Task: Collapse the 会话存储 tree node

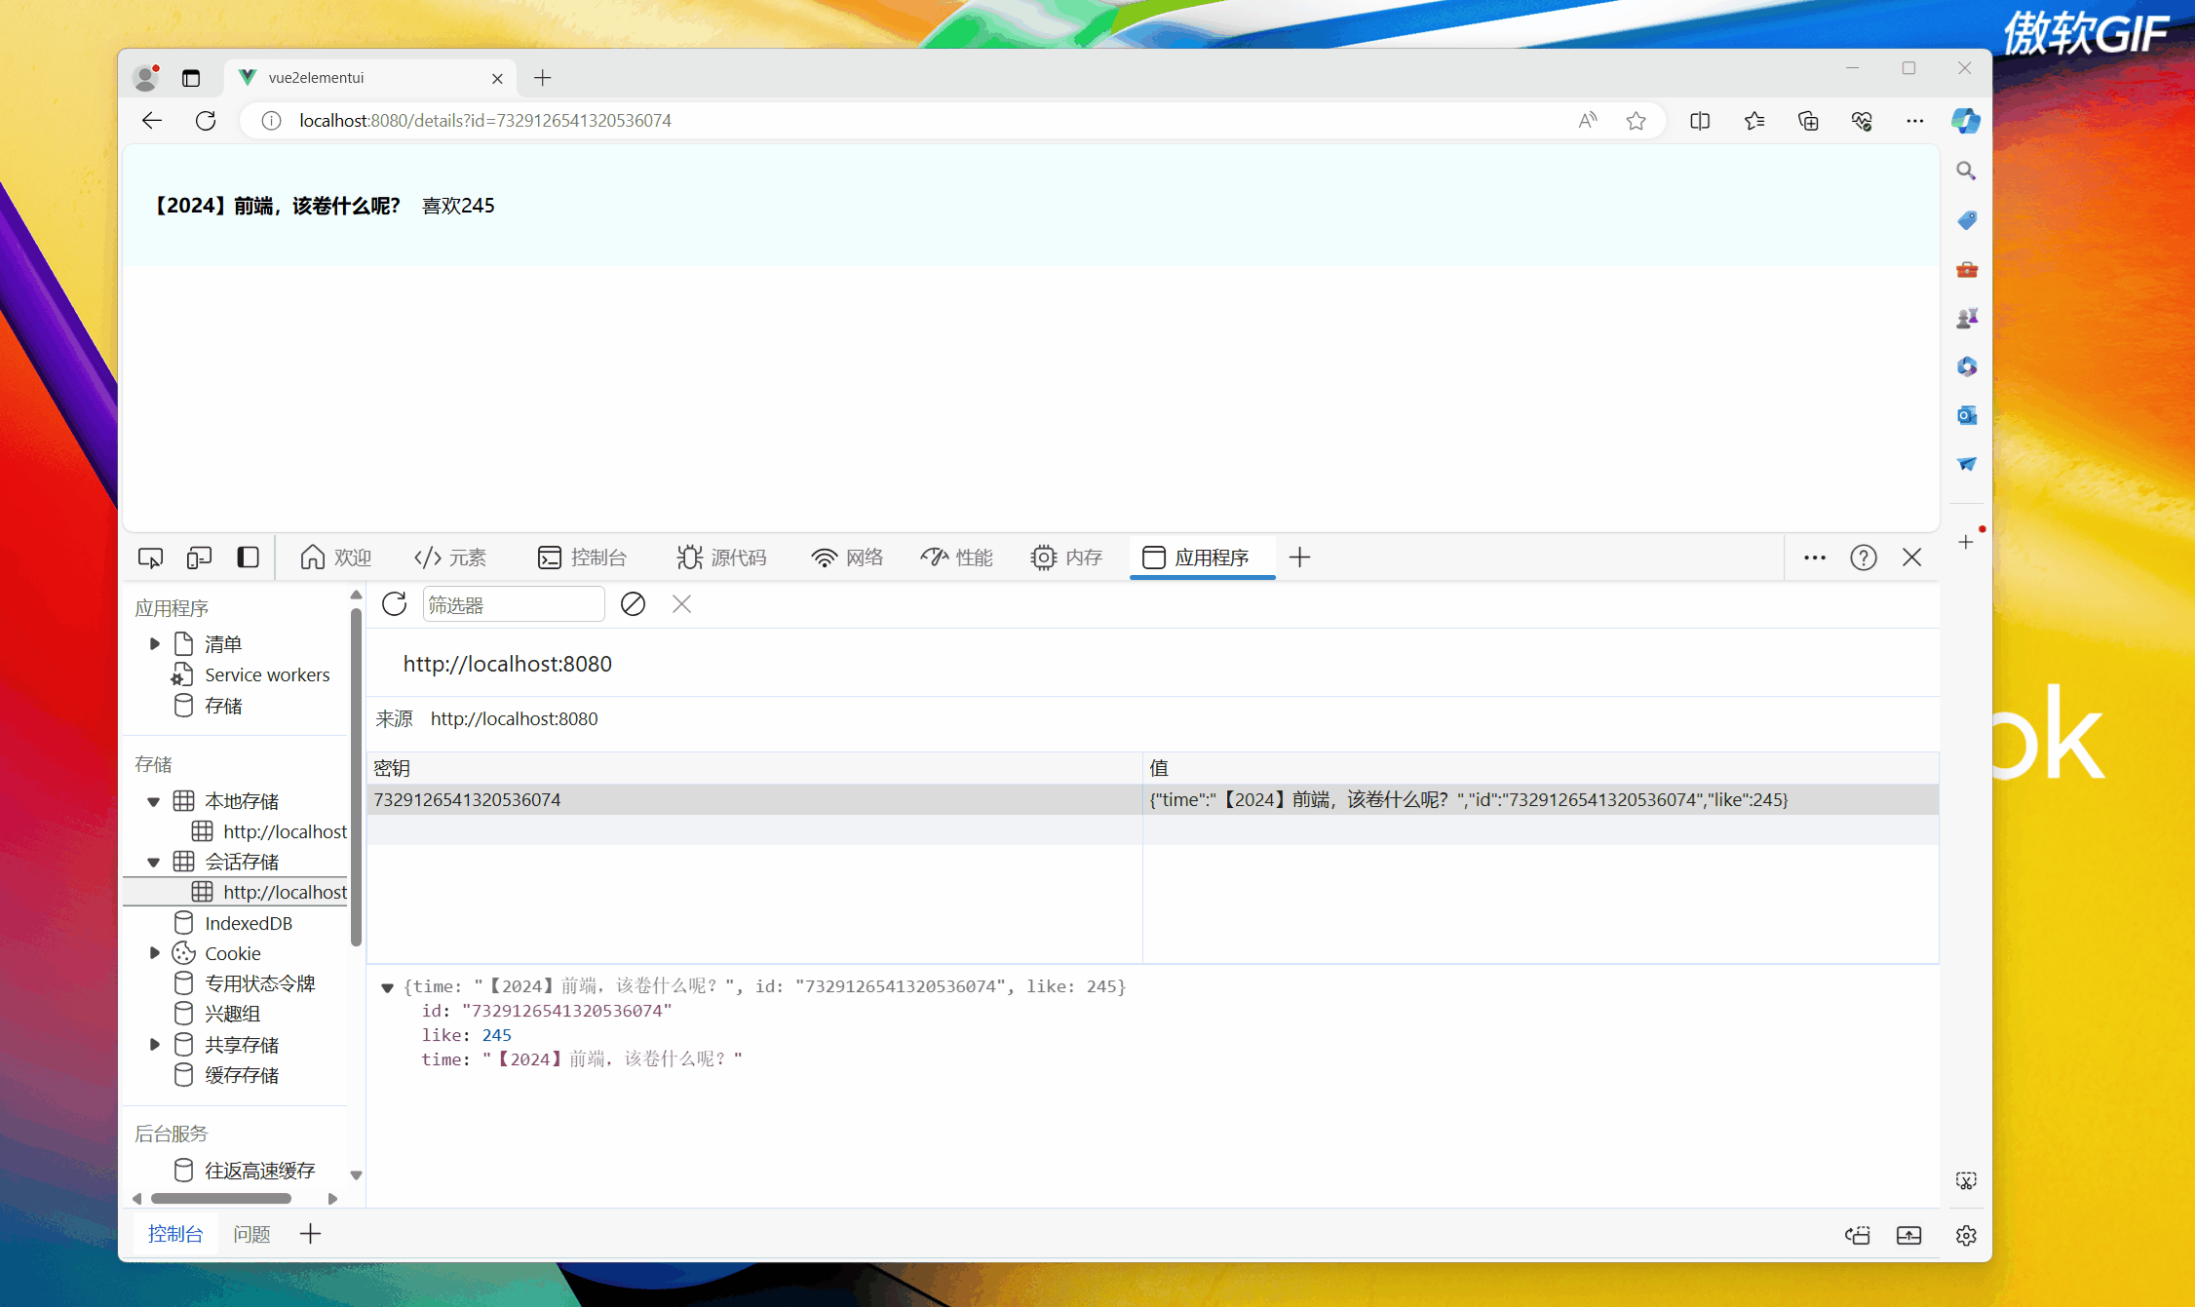Action: click(154, 862)
